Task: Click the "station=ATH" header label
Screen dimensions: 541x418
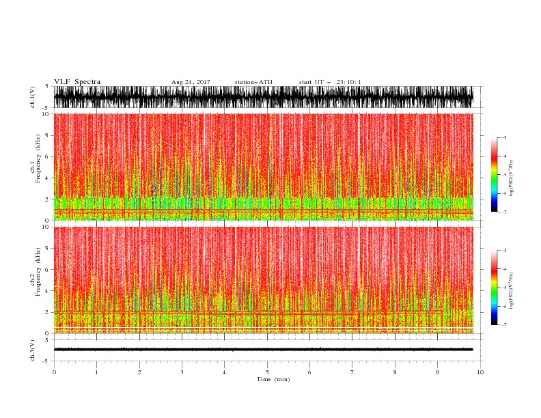Action: click(x=253, y=82)
